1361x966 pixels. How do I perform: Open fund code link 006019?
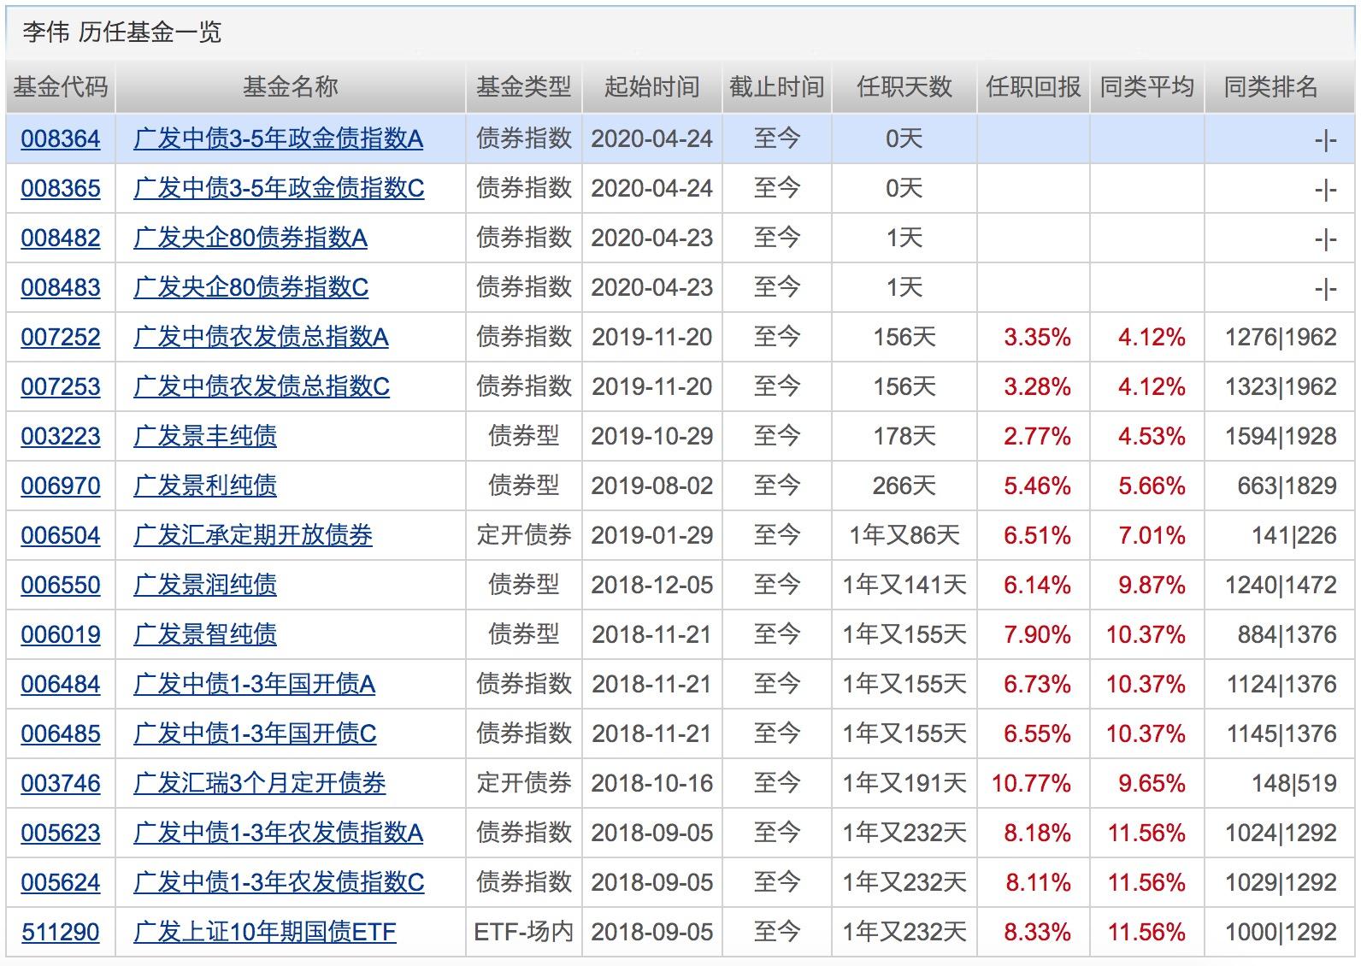coord(61,634)
